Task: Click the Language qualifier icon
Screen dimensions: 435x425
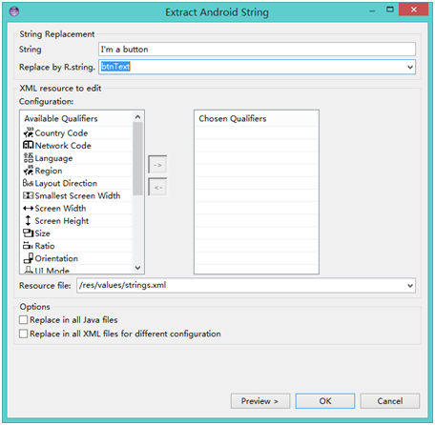Action: pos(29,158)
